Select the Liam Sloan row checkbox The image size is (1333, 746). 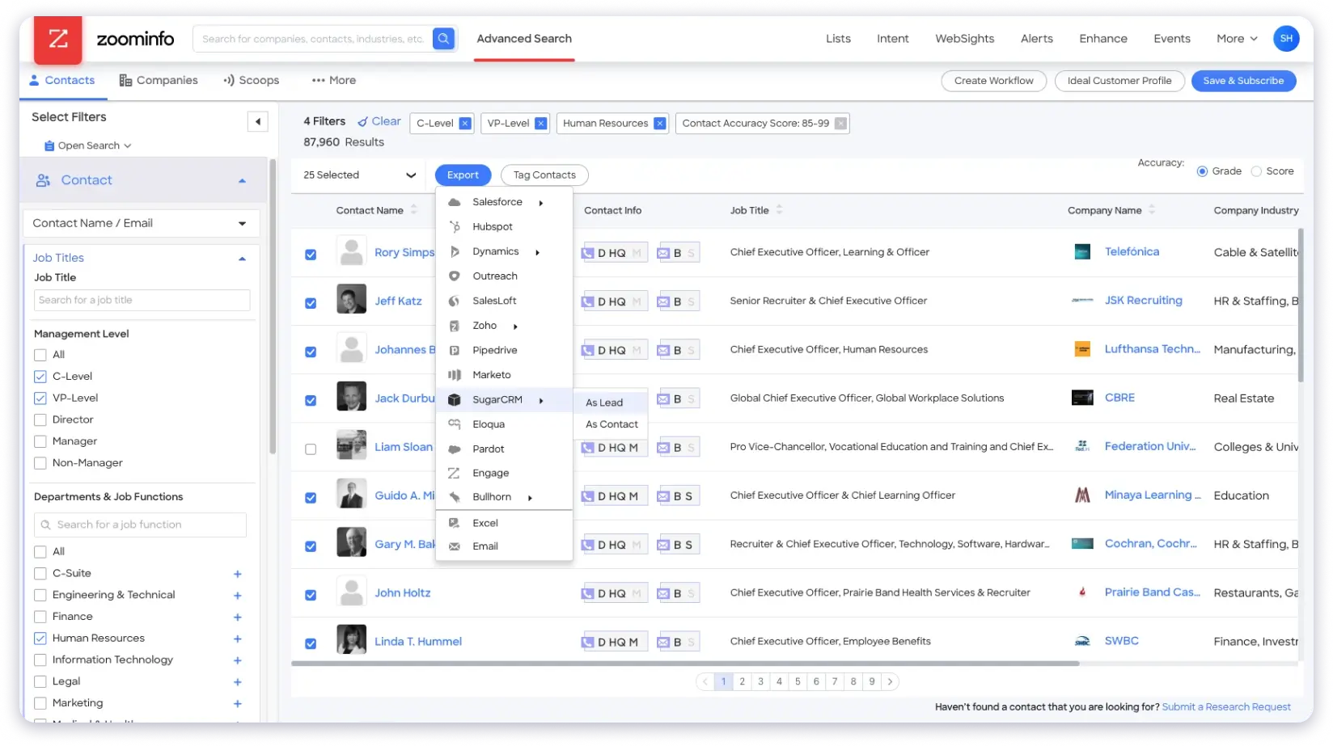coord(311,449)
